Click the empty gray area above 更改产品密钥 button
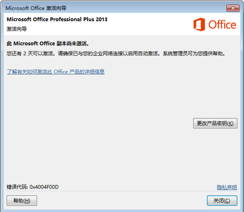Screen dimensions: 244x212 point(215,96)
